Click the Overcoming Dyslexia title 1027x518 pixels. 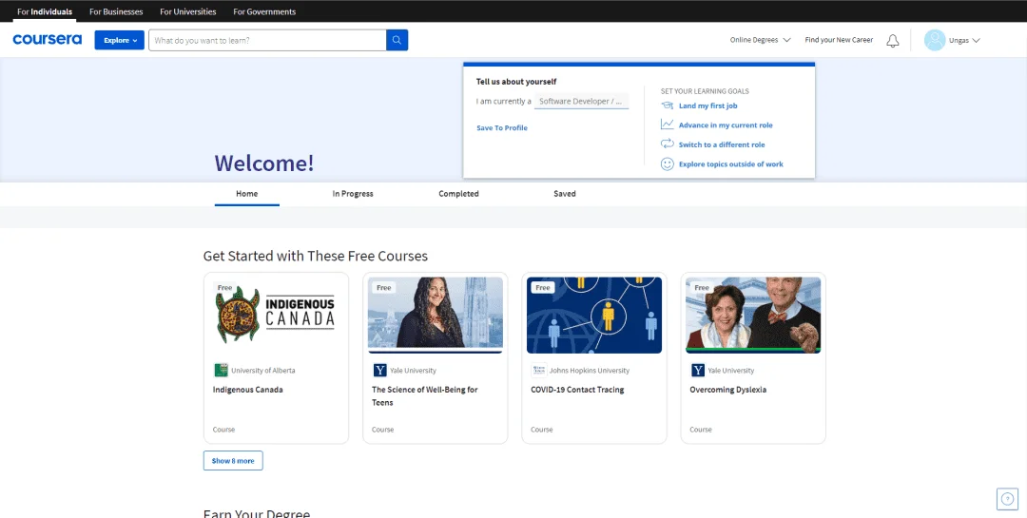point(727,390)
